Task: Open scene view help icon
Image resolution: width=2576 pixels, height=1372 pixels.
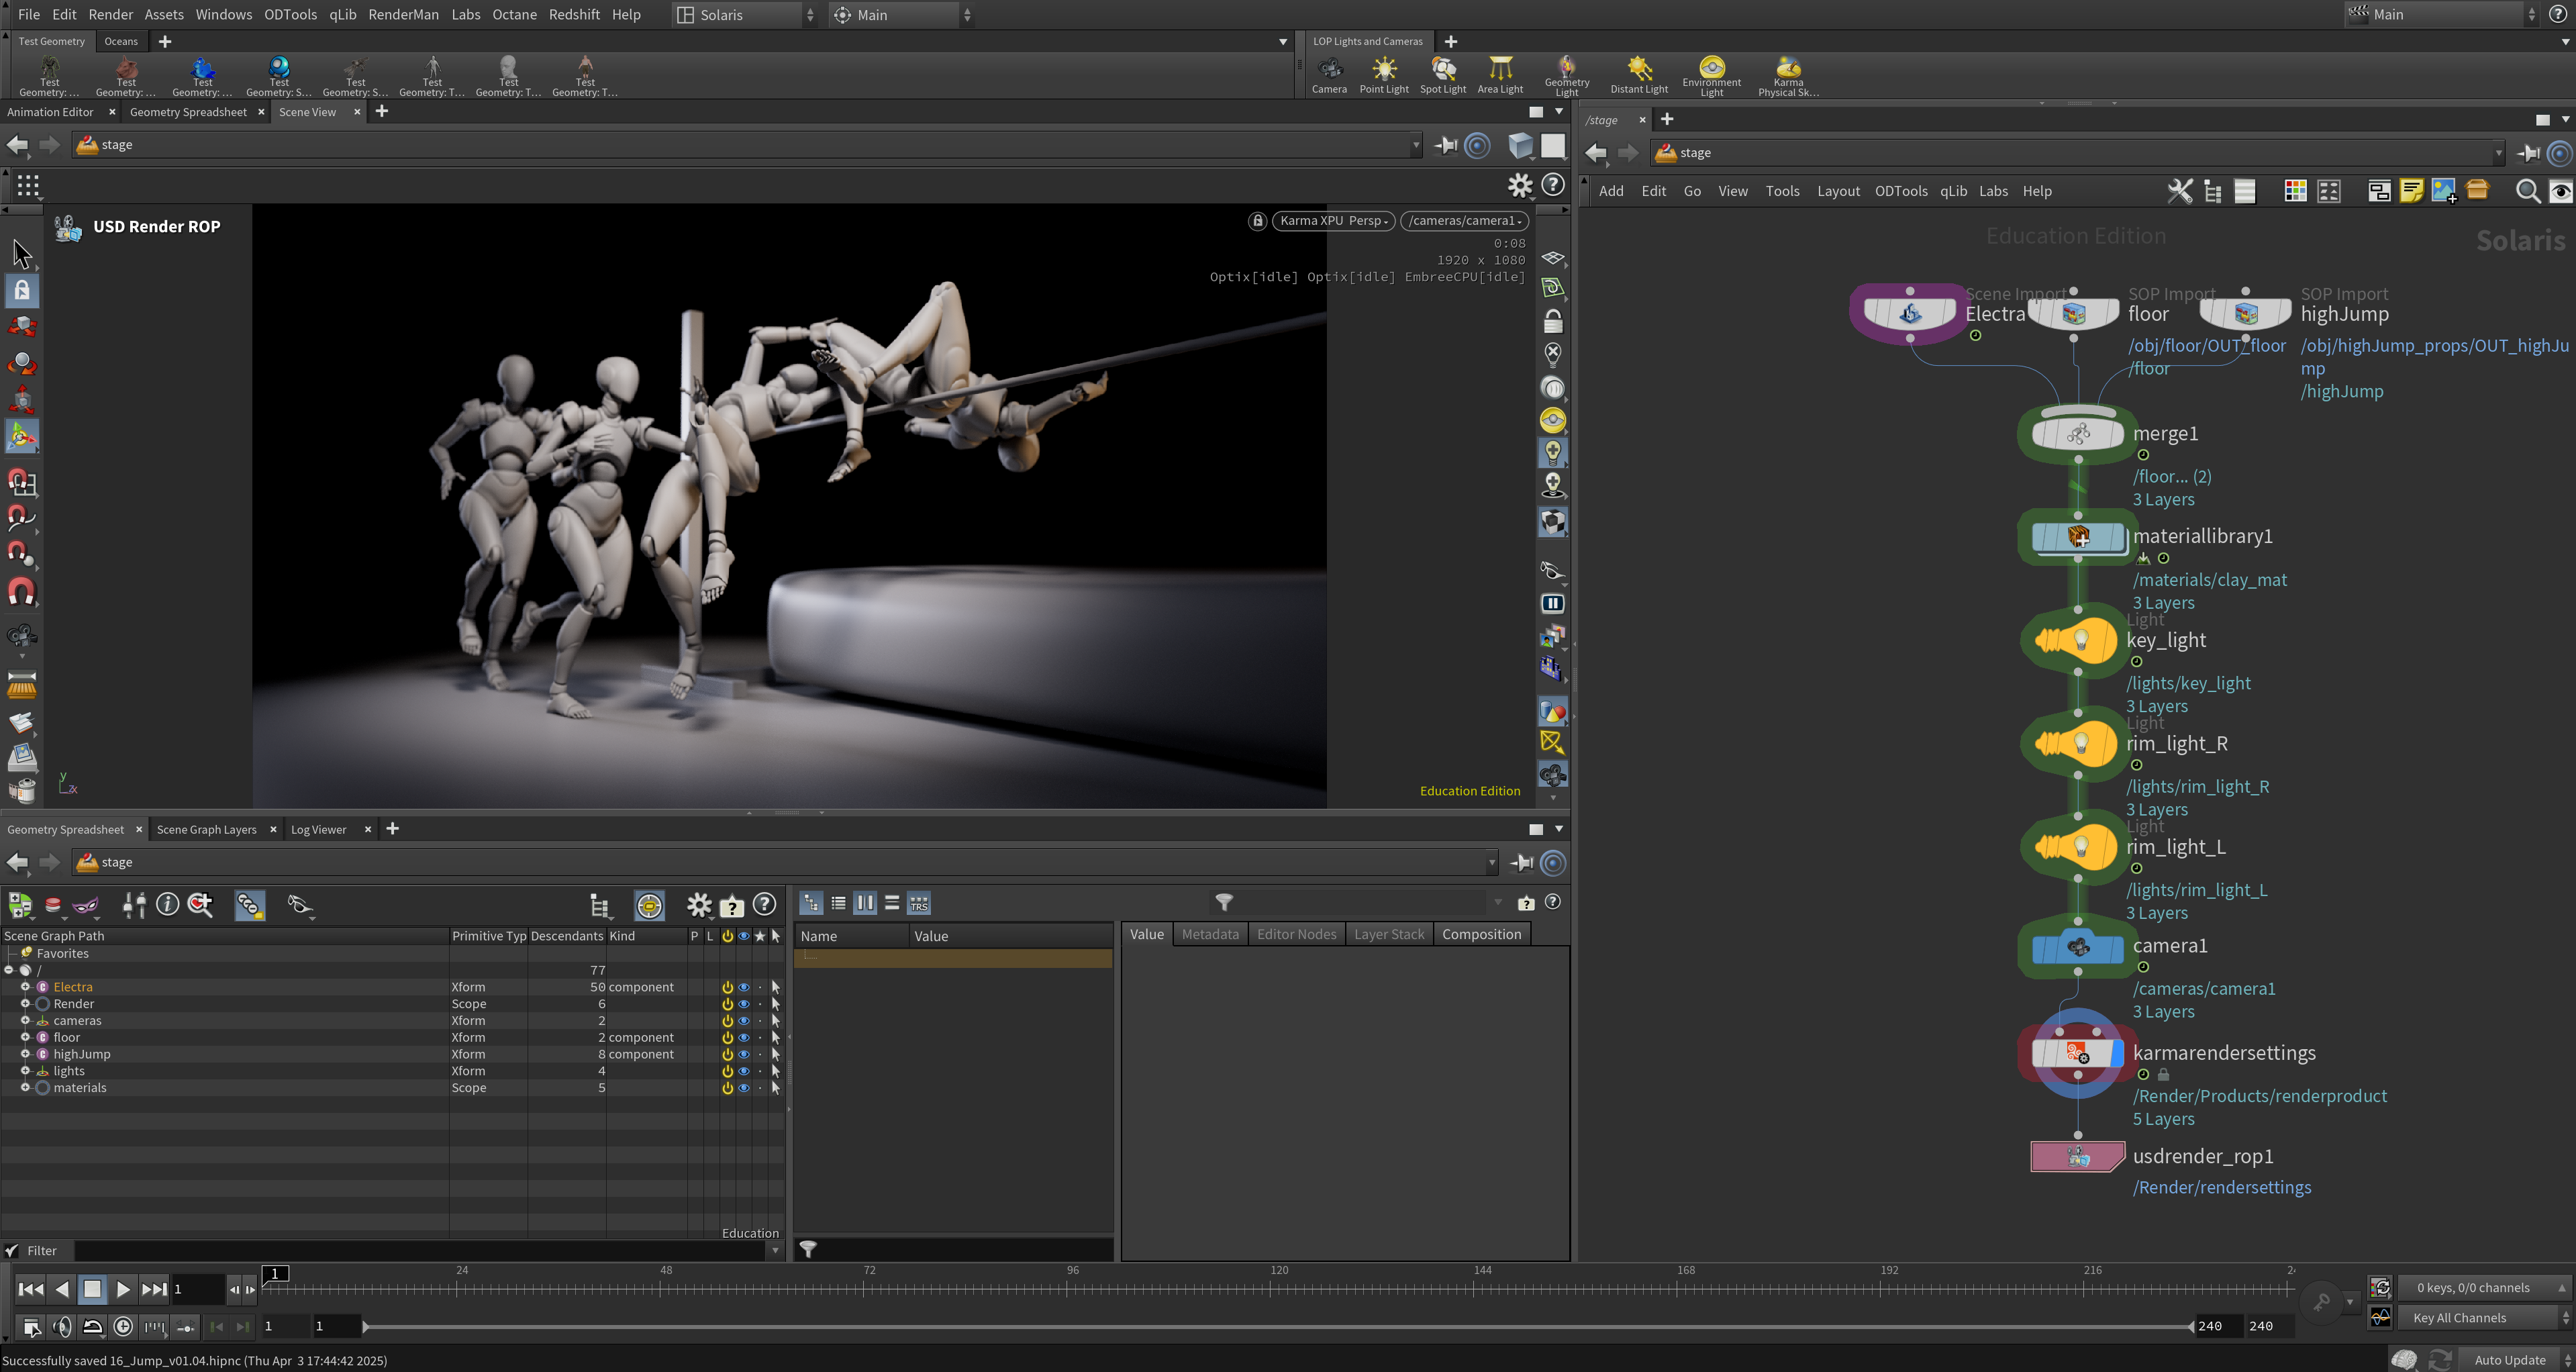Action: point(1553,185)
